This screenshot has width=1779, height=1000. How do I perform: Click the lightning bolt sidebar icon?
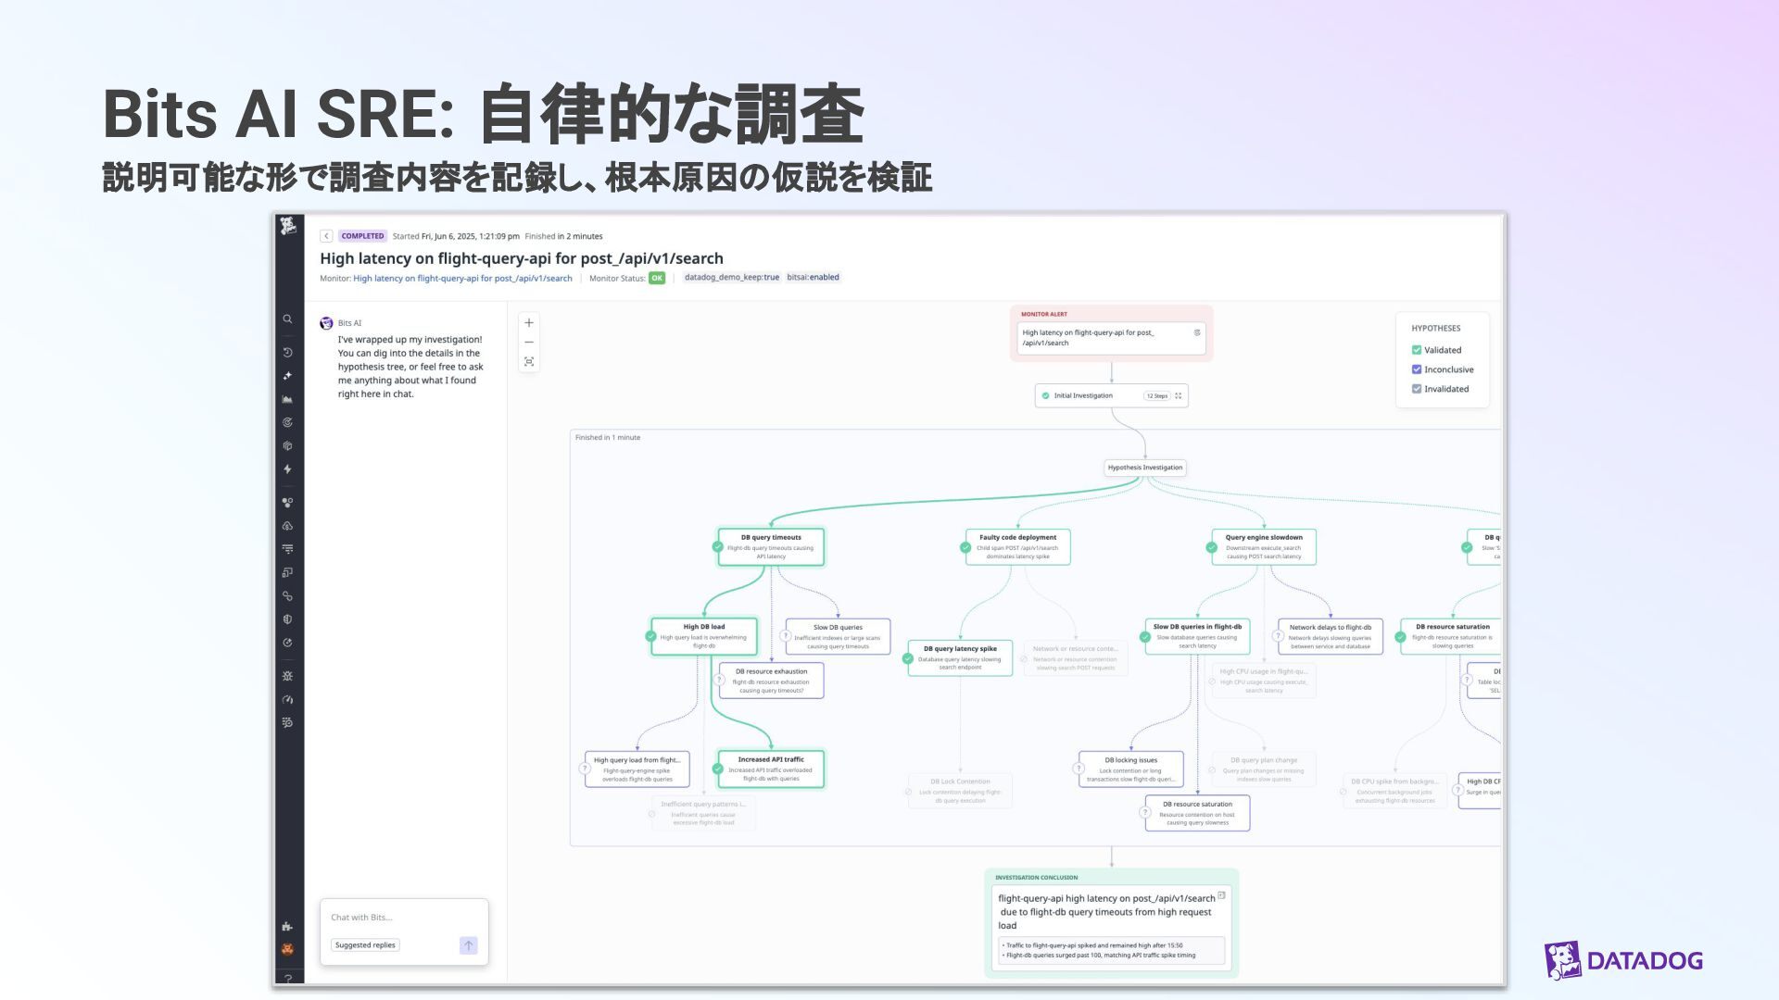click(x=287, y=469)
